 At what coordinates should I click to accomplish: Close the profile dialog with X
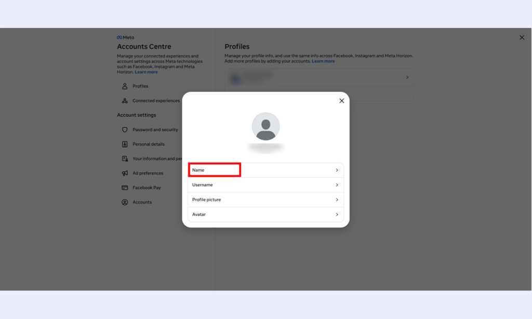[342, 101]
